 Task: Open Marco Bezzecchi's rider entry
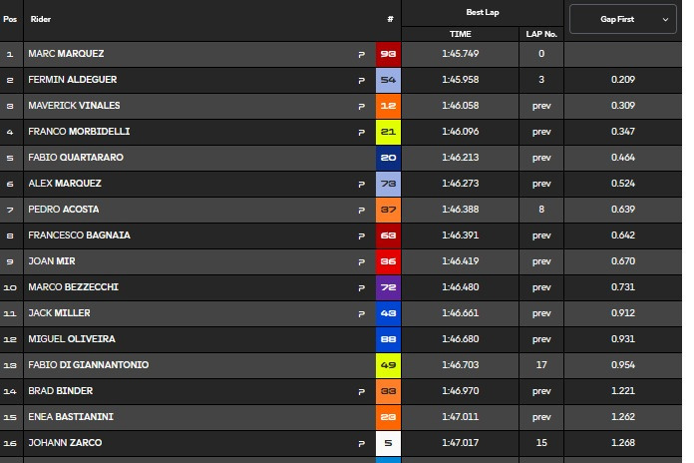point(74,287)
